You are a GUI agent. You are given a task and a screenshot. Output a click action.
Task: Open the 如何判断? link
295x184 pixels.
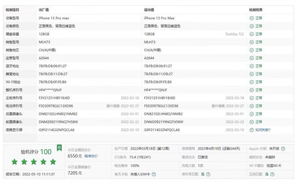pos(263,130)
